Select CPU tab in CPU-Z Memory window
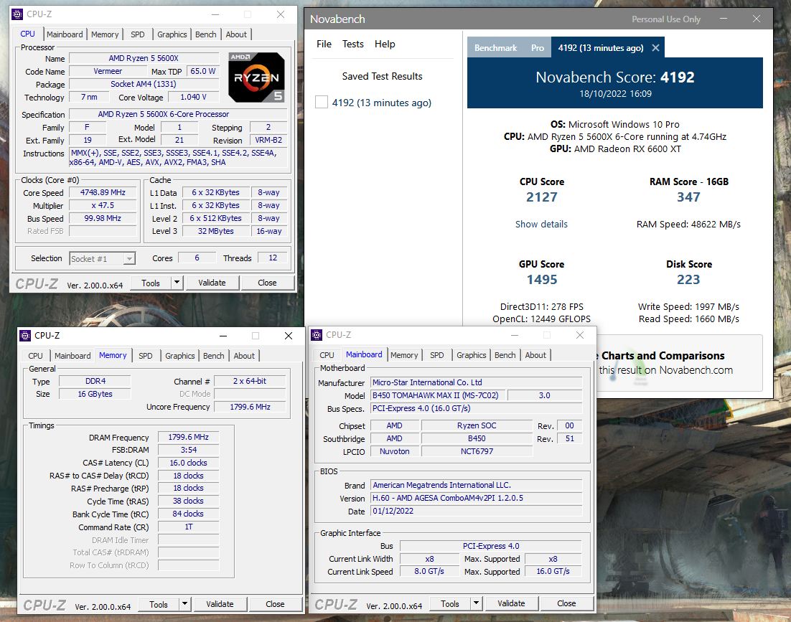 pyautogui.click(x=35, y=356)
